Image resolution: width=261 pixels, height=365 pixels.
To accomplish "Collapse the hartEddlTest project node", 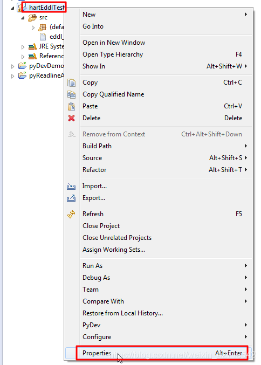I will click(12, 8).
